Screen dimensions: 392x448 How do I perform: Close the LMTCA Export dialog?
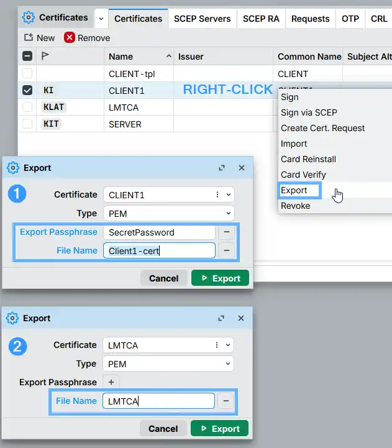click(x=241, y=318)
